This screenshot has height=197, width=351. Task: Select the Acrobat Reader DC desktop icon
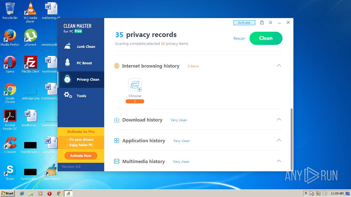[x=10, y=120]
